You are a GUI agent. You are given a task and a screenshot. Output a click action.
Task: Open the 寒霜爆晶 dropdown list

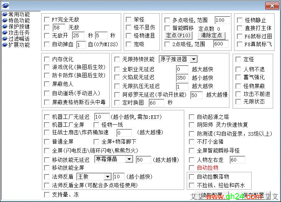point(129,159)
